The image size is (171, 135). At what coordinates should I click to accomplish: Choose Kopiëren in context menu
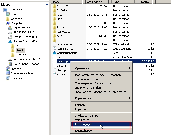(101, 109)
